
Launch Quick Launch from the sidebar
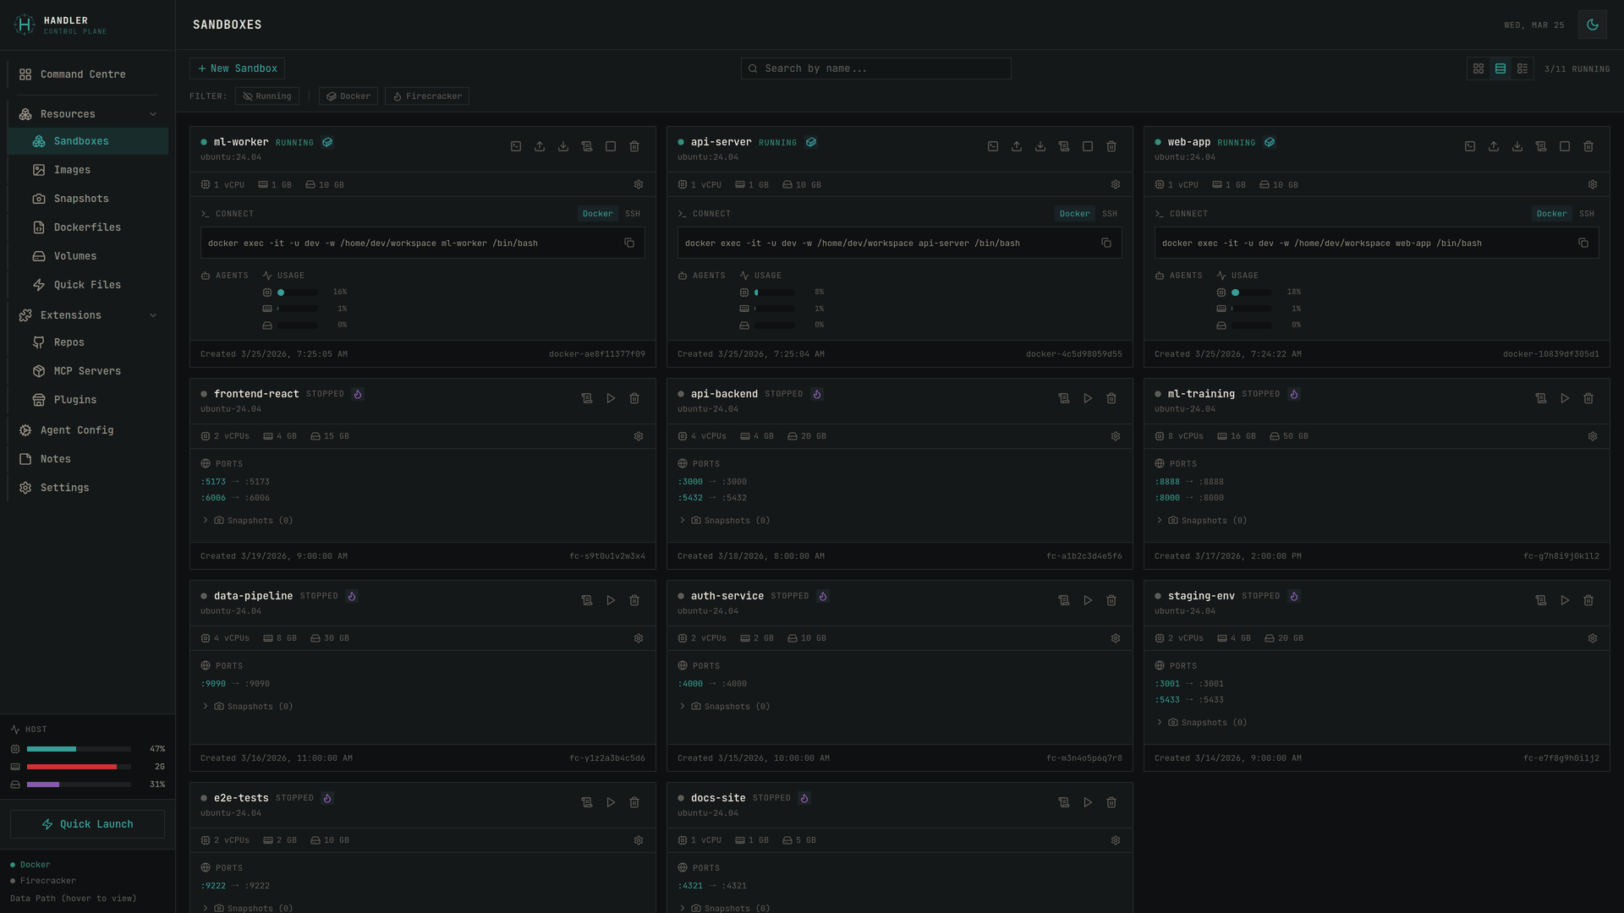point(87,823)
